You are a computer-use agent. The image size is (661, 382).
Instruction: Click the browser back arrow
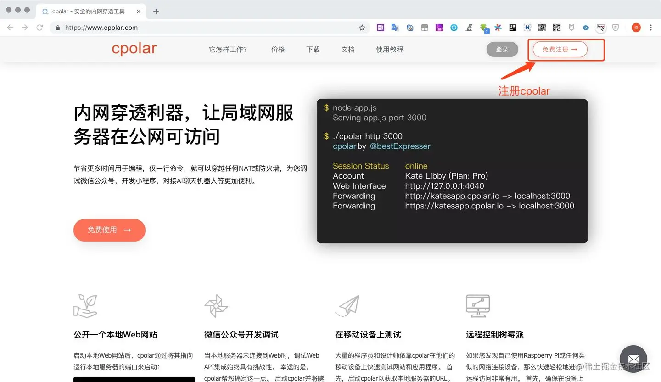[x=10, y=28]
